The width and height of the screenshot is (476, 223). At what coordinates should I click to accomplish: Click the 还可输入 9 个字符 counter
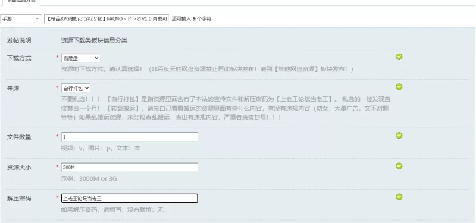(x=192, y=19)
